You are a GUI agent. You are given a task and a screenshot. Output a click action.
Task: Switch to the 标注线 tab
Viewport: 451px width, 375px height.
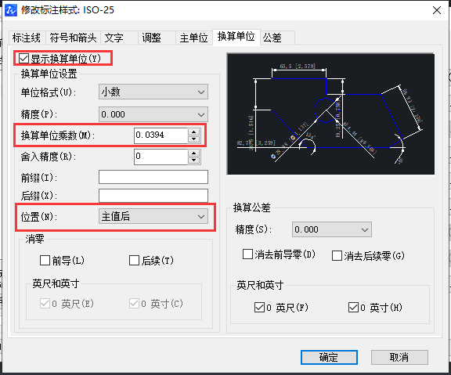pos(27,38)
